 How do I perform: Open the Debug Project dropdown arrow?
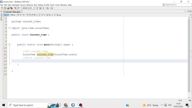click(49, 8)
